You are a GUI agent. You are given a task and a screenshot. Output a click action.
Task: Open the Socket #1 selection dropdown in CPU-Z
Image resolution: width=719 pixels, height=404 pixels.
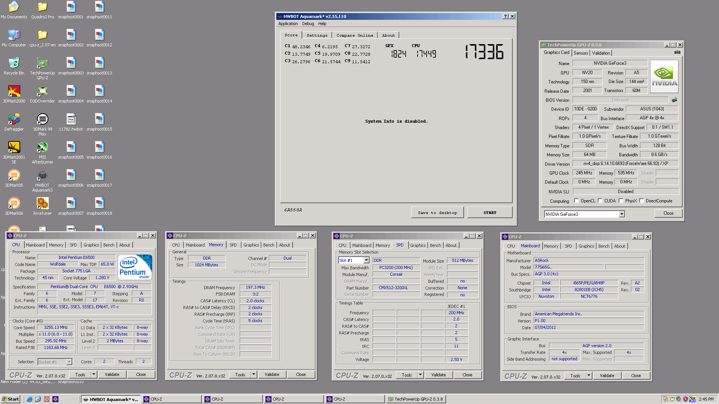pos(69,362)
